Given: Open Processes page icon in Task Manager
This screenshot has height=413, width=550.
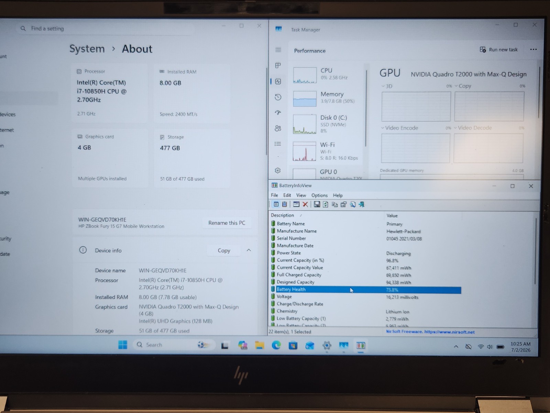Looking at the screenshot, I should coord(278,65).
